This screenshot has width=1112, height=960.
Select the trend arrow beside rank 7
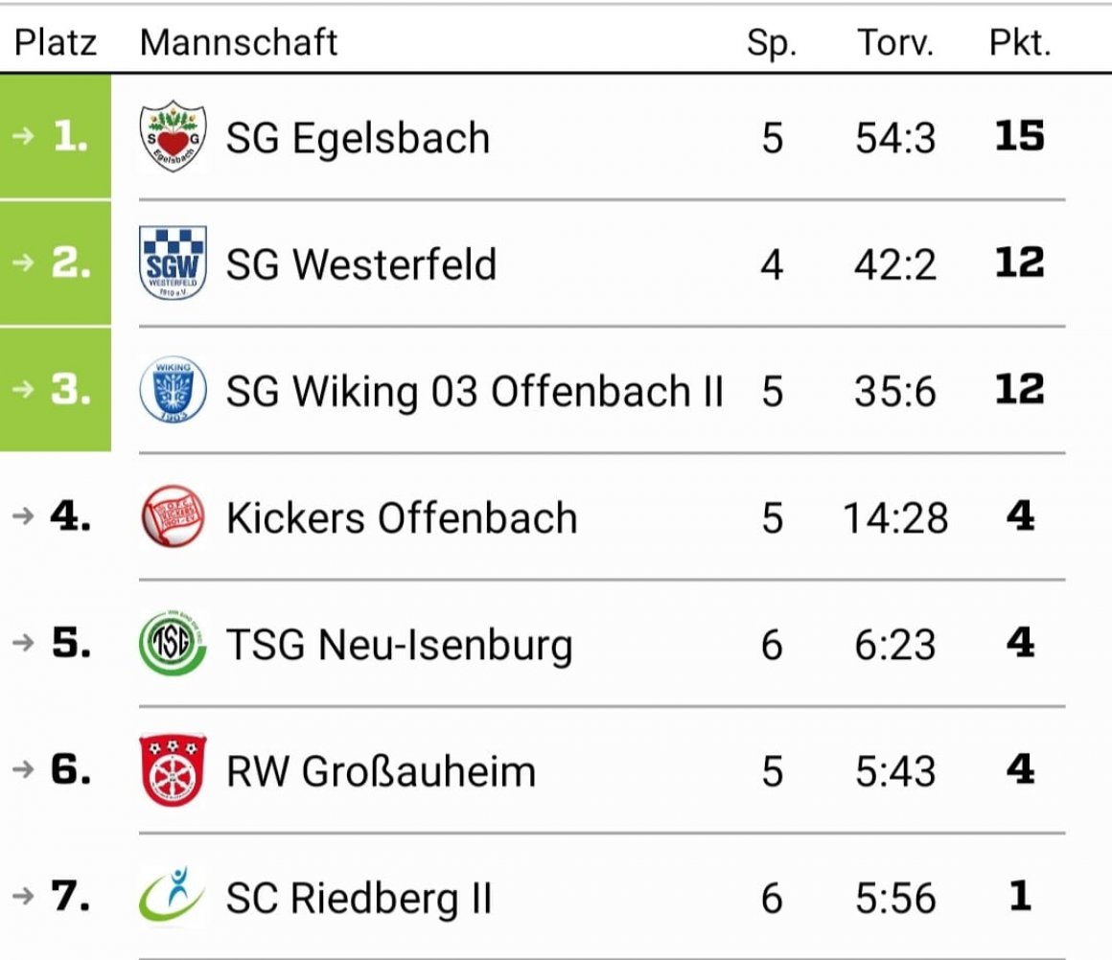coord(23,896)
